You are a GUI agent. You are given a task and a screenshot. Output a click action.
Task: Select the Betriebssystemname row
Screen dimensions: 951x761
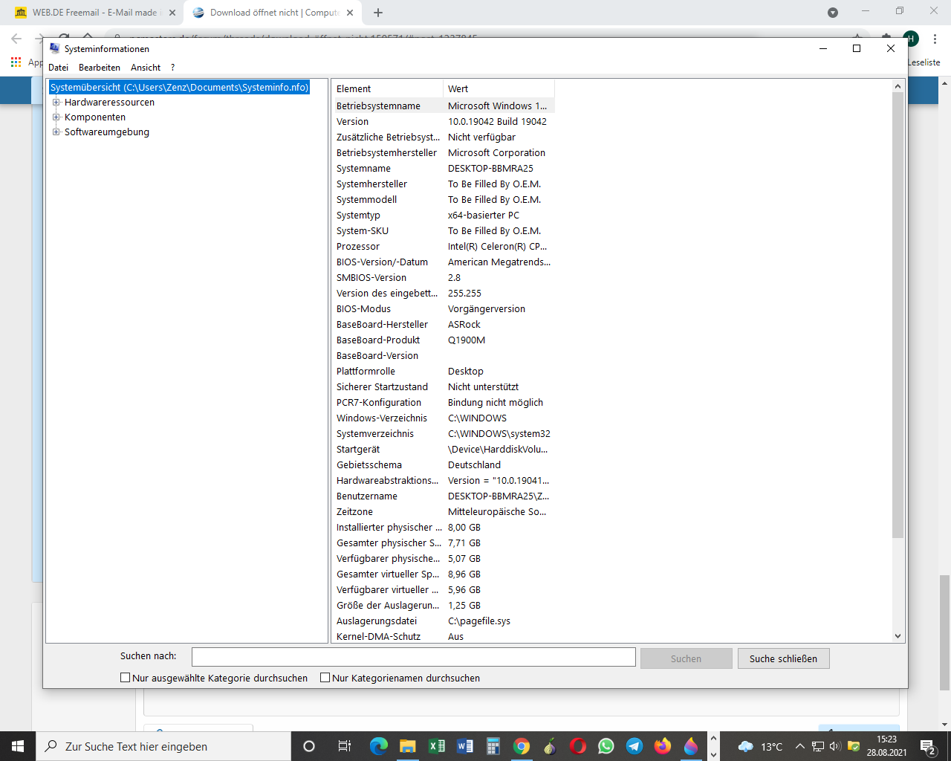pyautogui.click(x=444, y=106)
